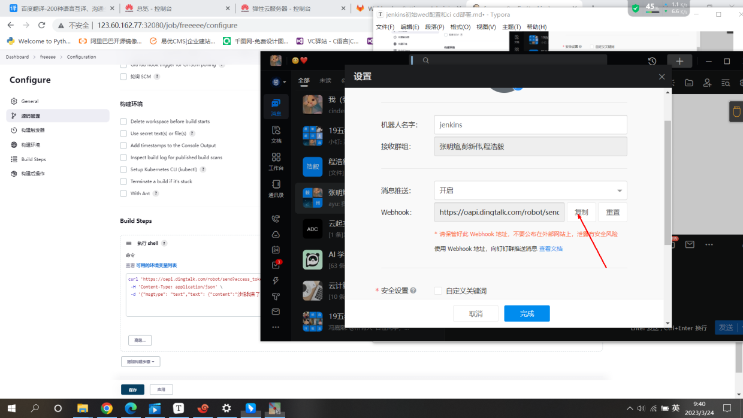Viewport: 743px width, 418px height.
Task: Click the DingTalk lightning bolt sidebar icon
Action: (276, 281)
